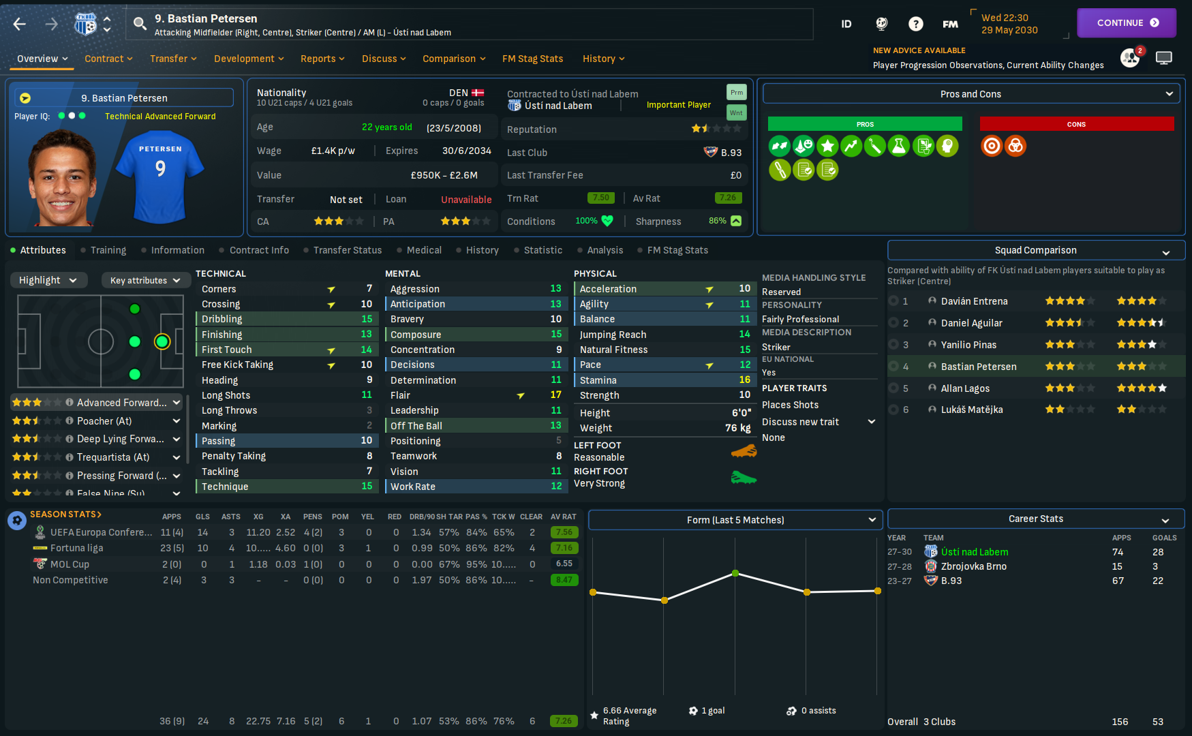Click the roles list scrollbar
The image size is (1192, 736).
[x=187, y=431]
